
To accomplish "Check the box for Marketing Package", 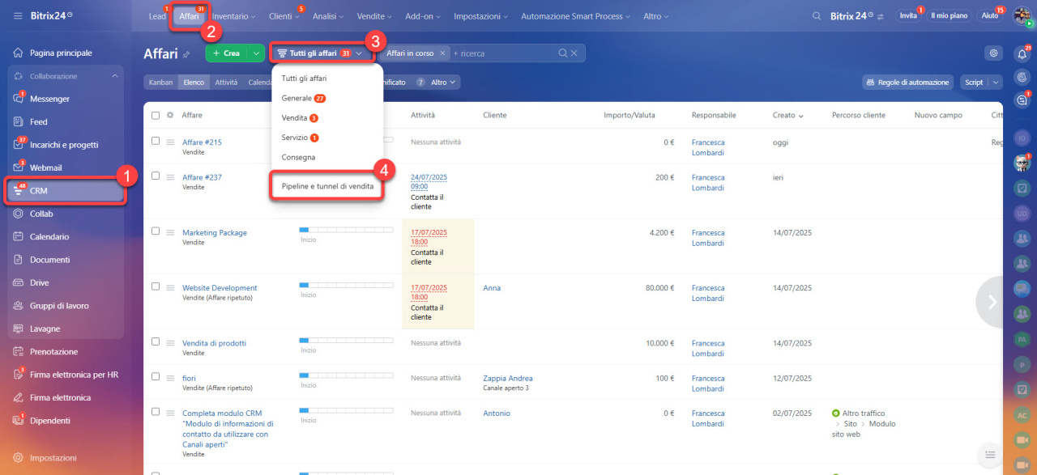I will click(156, 231).
